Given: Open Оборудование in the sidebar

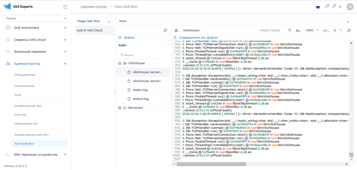Looking at the screenshot, I should click(25, 75).
